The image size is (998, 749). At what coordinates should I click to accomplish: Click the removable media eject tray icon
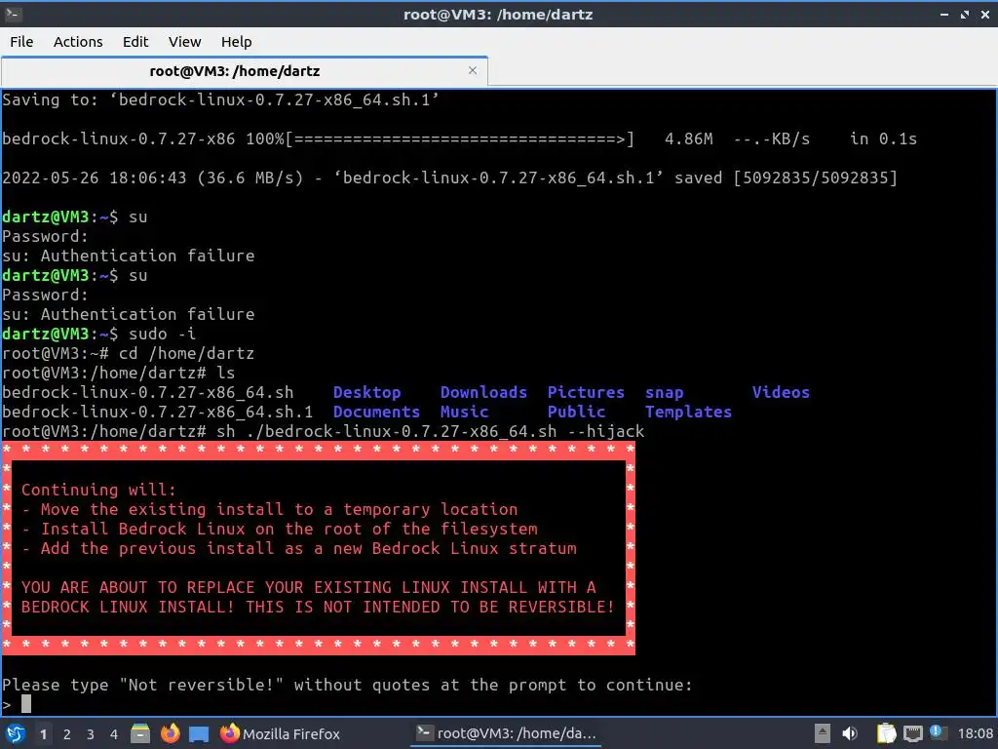(823, 733)
